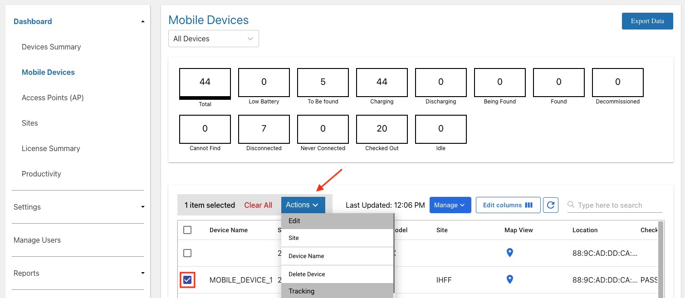Click the table's vertical scrollbar
Viewport: 685px width, 298px height.
click(x=661, y=259)
